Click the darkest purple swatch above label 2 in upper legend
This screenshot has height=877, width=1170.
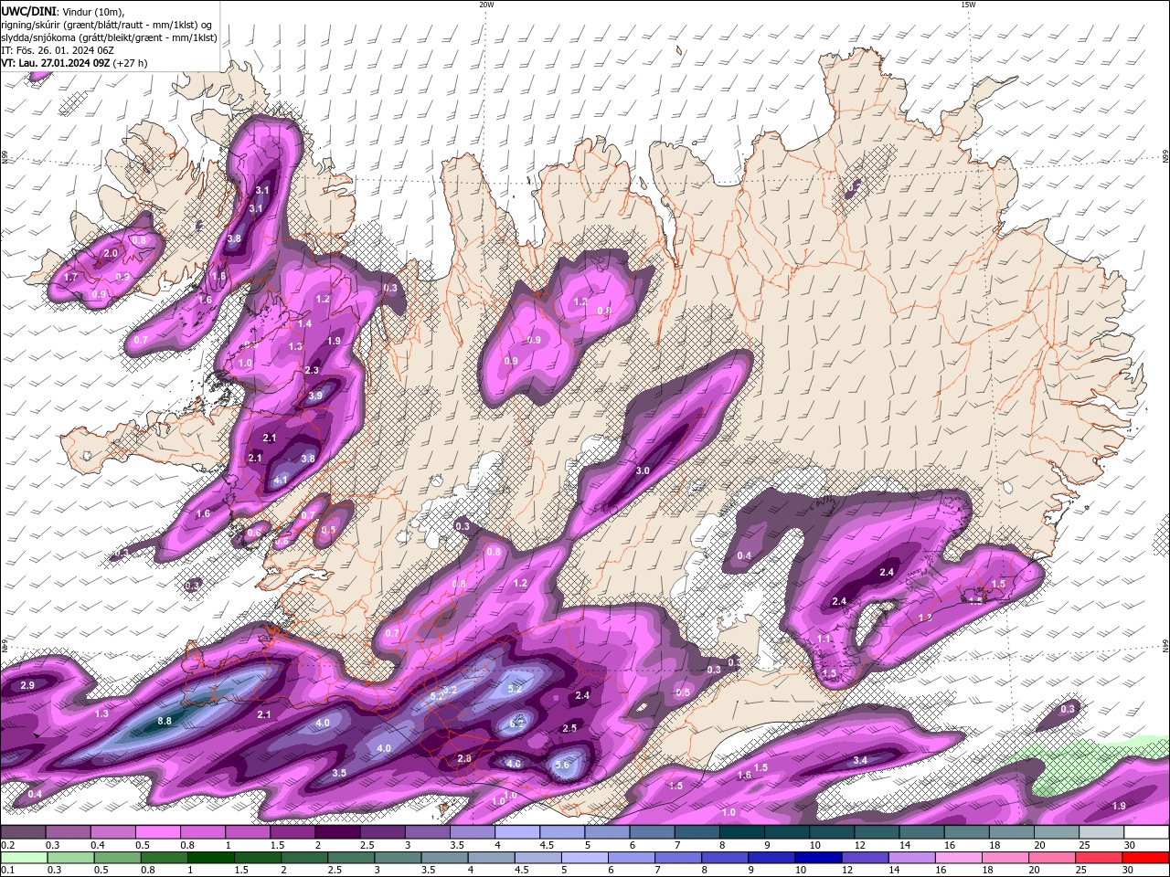coord(336,832)
